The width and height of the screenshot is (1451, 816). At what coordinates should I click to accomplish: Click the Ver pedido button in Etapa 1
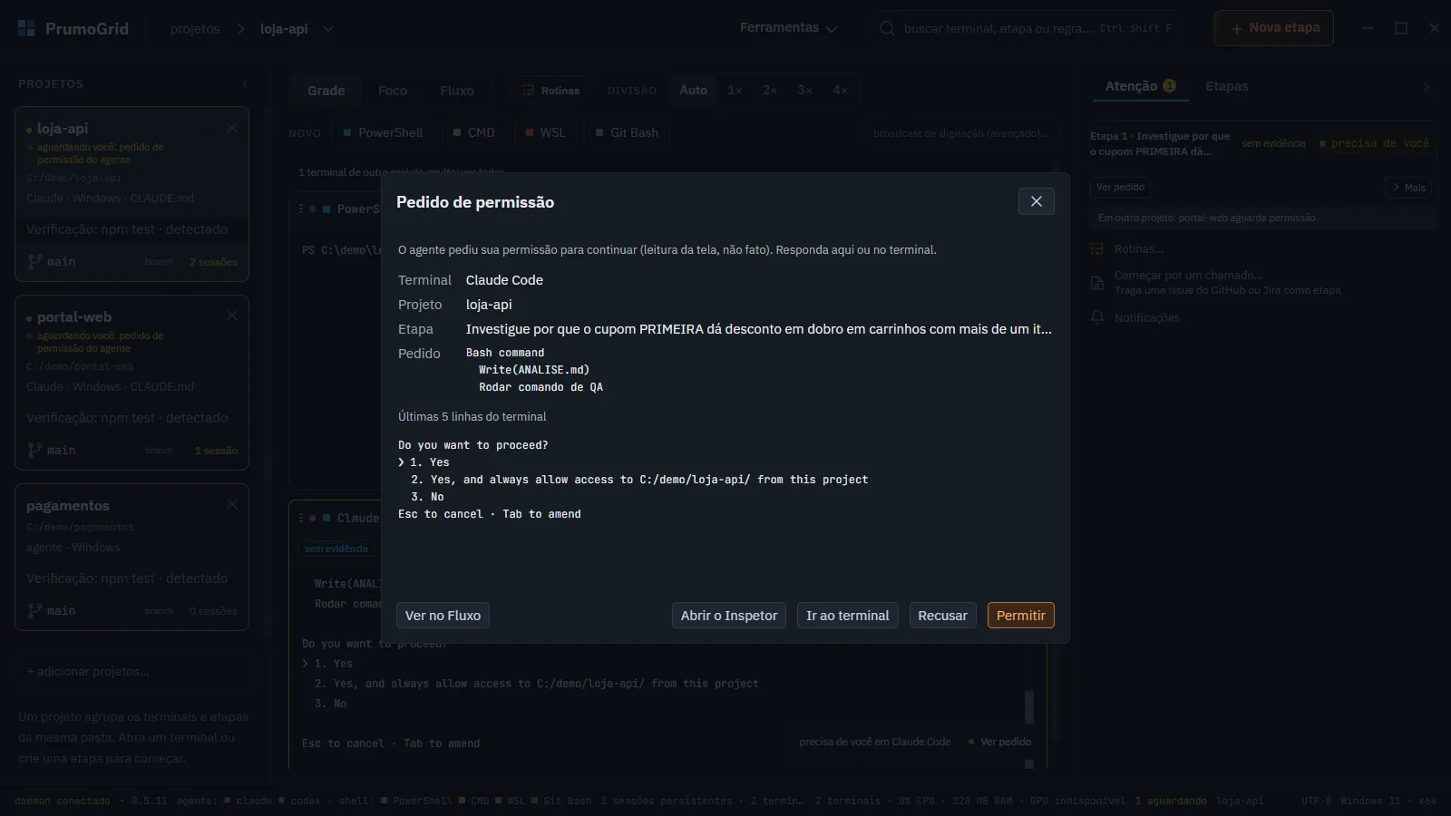[1120, 187]
